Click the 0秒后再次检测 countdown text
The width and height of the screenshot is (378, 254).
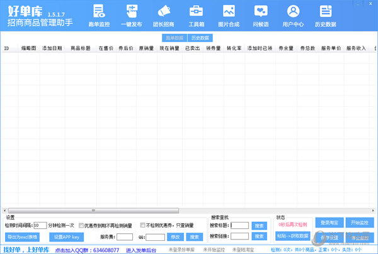[x=293, y=224]
